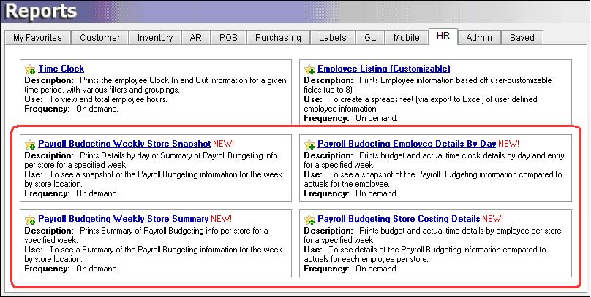Click star icon beside Payroll Budgeting Store Costing Details
This screenshot has width=591, height=297.
tap(309, 219)
